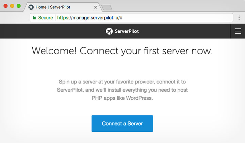Click the red close window button
The width and height of the screenshot is (245, 143).
pyautogui.click(x=5, y=6)
